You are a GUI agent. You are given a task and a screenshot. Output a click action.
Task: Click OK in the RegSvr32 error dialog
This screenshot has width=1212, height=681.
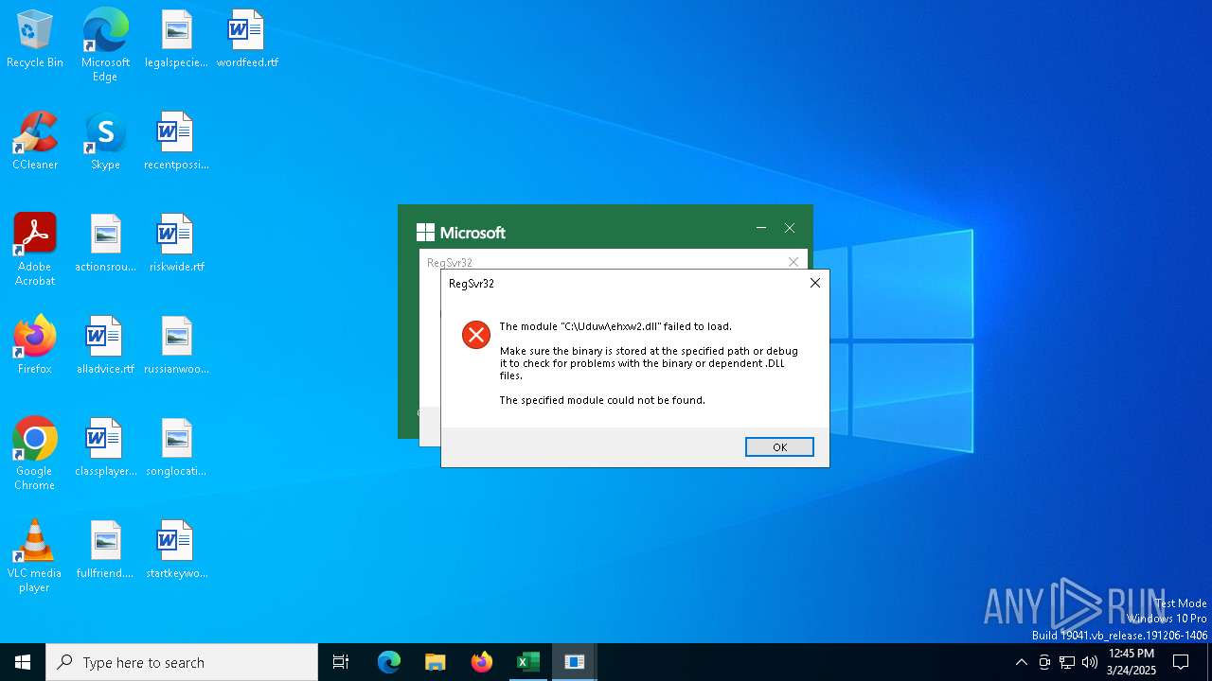click(x=779, y=447)
